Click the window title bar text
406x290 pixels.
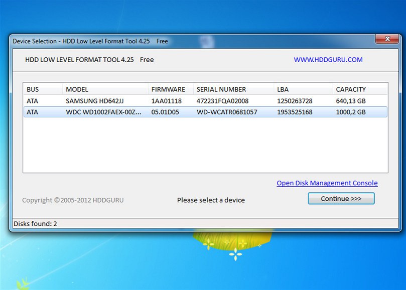point(90,41)
